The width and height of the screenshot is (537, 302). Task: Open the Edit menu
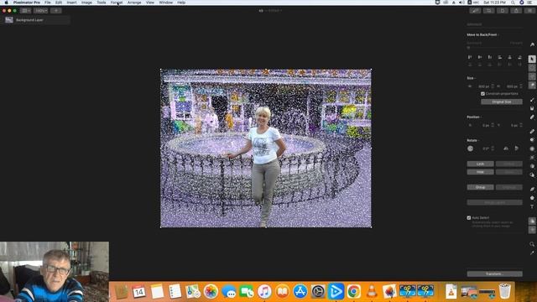(x=59, y=3)
